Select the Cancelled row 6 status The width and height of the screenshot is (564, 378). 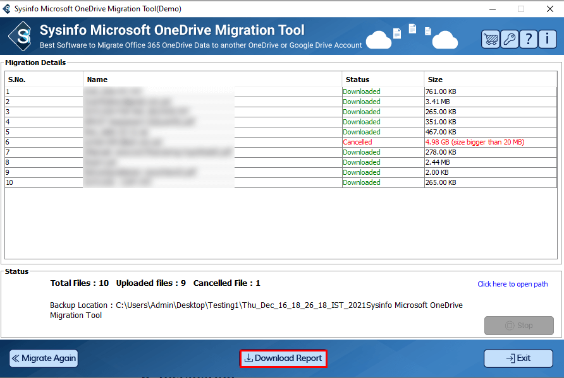(357, 142)
